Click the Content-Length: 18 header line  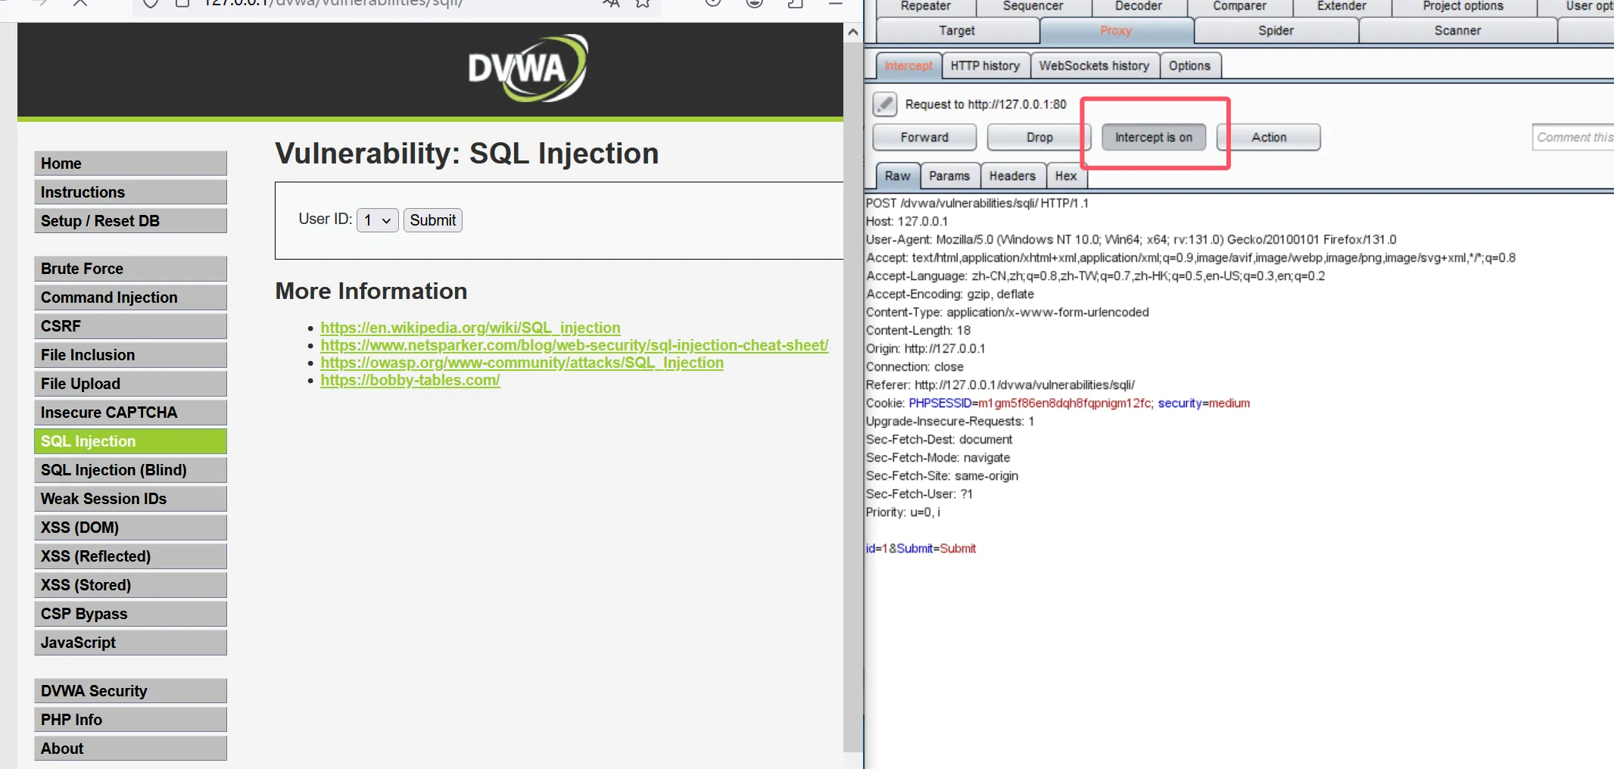click(918, 330)
